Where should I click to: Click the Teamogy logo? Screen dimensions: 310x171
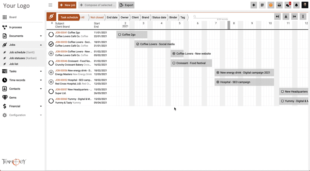coord(14,162)
